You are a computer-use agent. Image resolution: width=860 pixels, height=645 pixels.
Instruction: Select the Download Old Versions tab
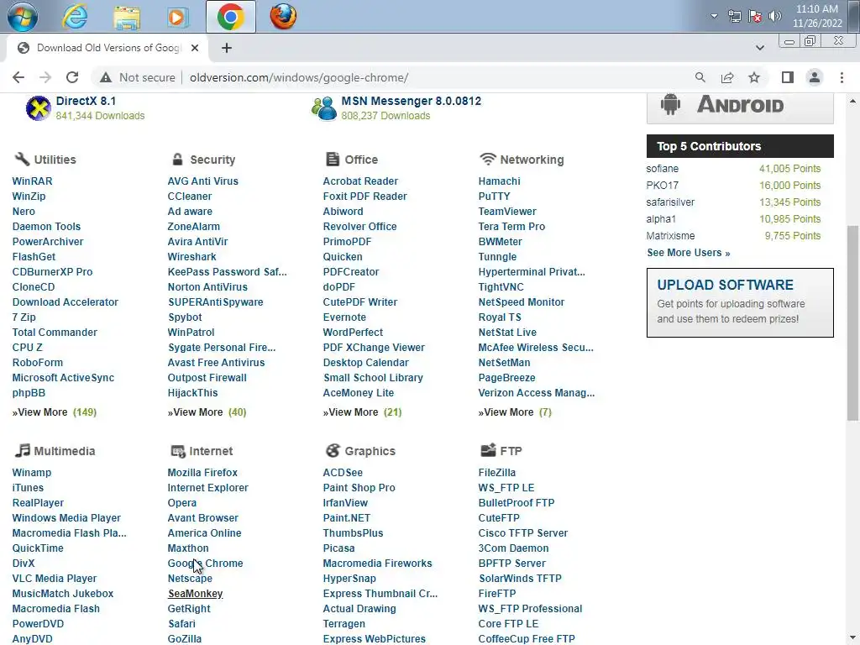click(x=107, y=48)
